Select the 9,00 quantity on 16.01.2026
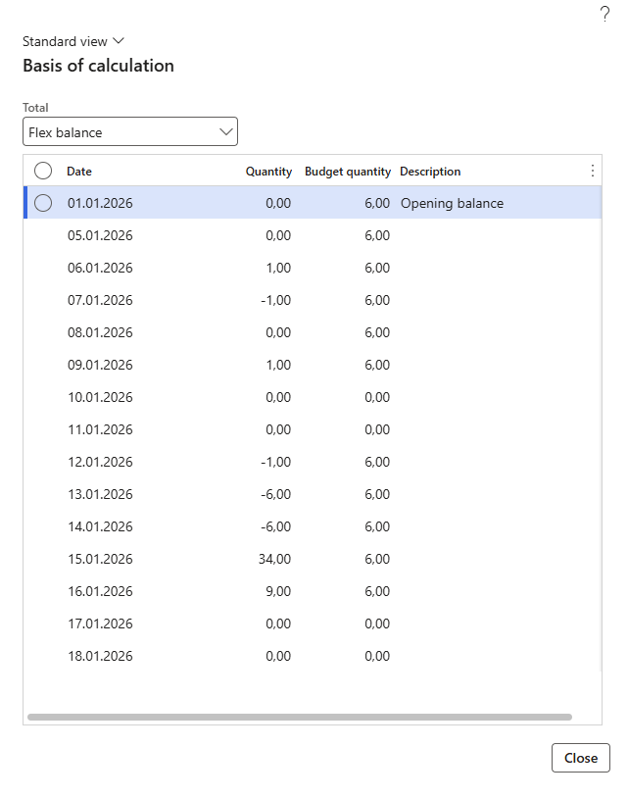The height and width of the screenshot is (798, 628). pos(277,591)
